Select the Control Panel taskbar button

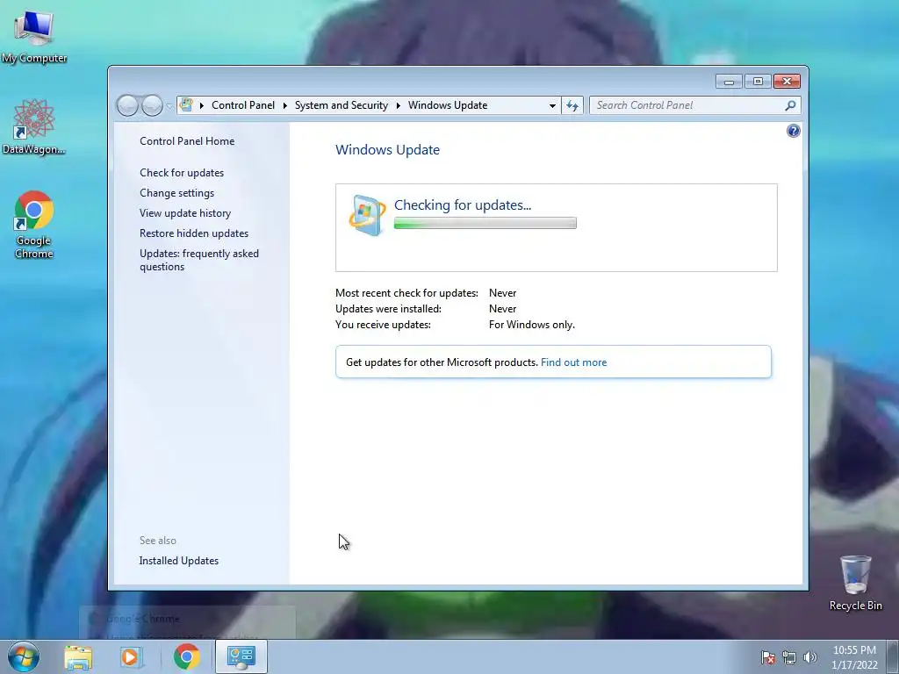tap(241, 656)
